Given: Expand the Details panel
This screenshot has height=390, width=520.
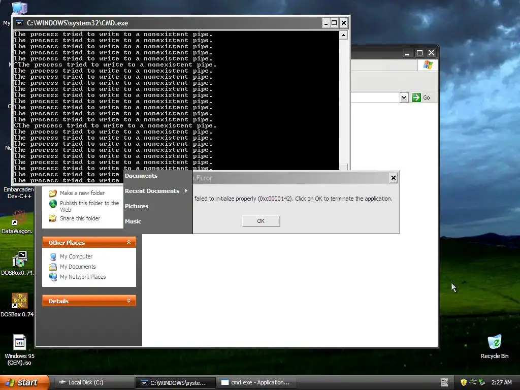Looking at the screenshot, I should pyautogui.click(x=128, y=301).
